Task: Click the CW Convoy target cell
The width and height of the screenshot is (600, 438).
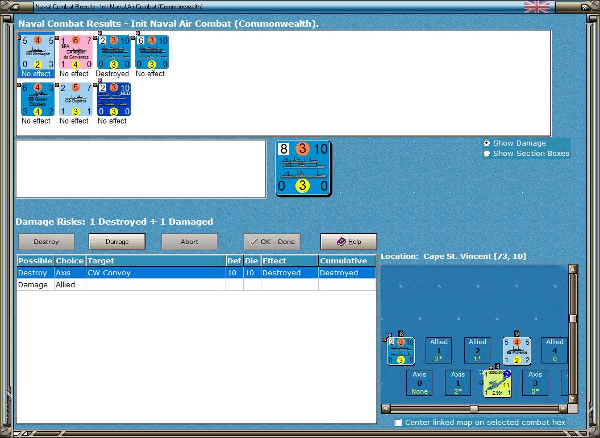Action: pos(156,273)
